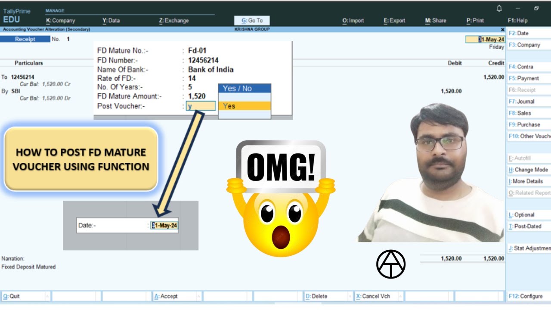Screen dimensions: 551x310
Task: Open the O: Import menu
Action: tap(353, 20)
